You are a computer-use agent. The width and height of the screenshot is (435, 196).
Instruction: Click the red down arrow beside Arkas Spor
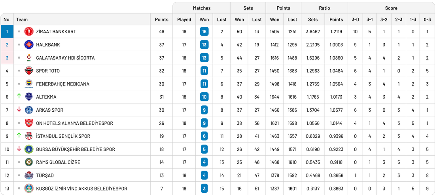[x=19, y=110]
